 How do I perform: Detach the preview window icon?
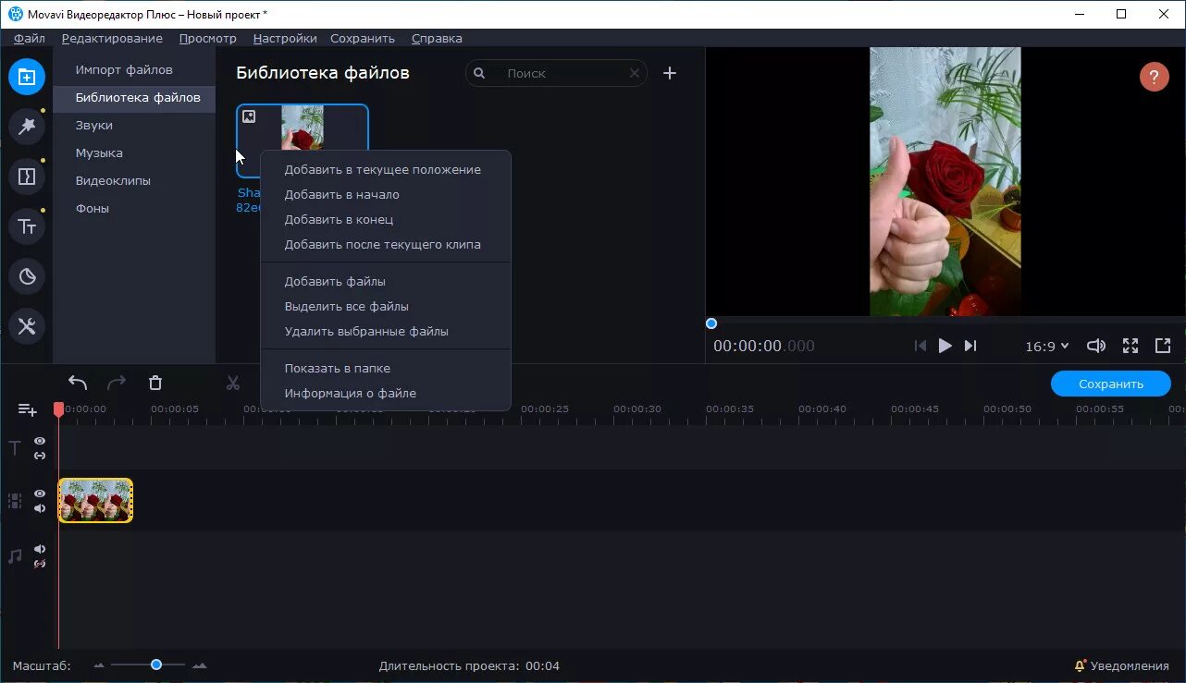(1163, 346)
